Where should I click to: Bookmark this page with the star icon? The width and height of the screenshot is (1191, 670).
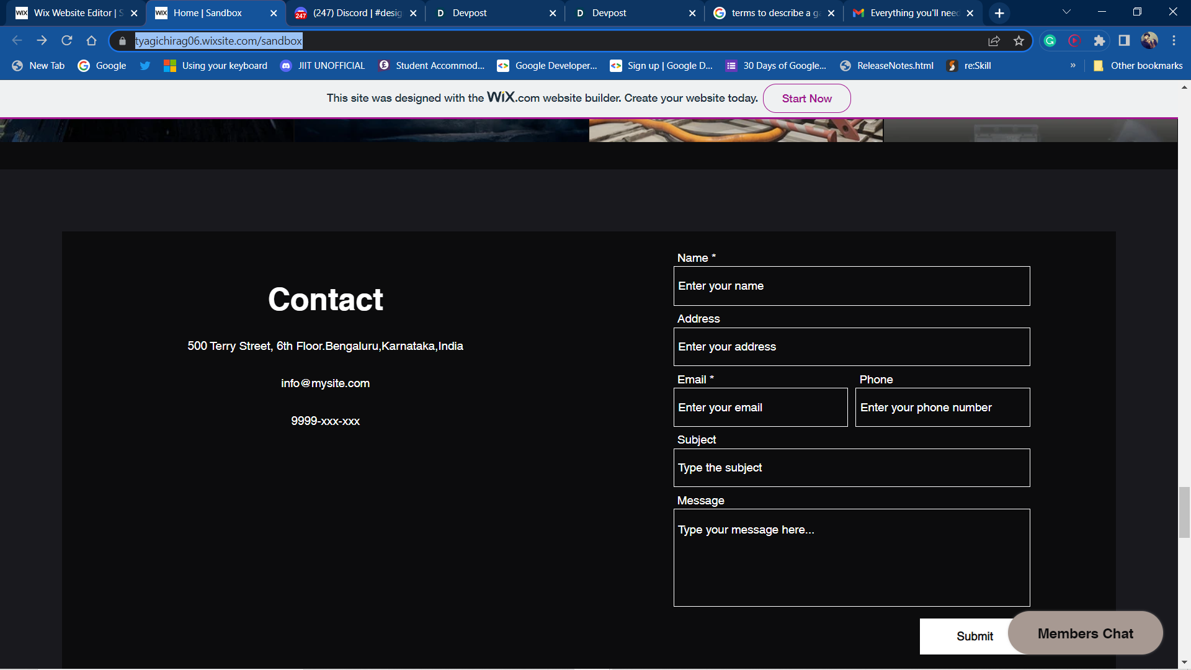[x=1019, y=41]
